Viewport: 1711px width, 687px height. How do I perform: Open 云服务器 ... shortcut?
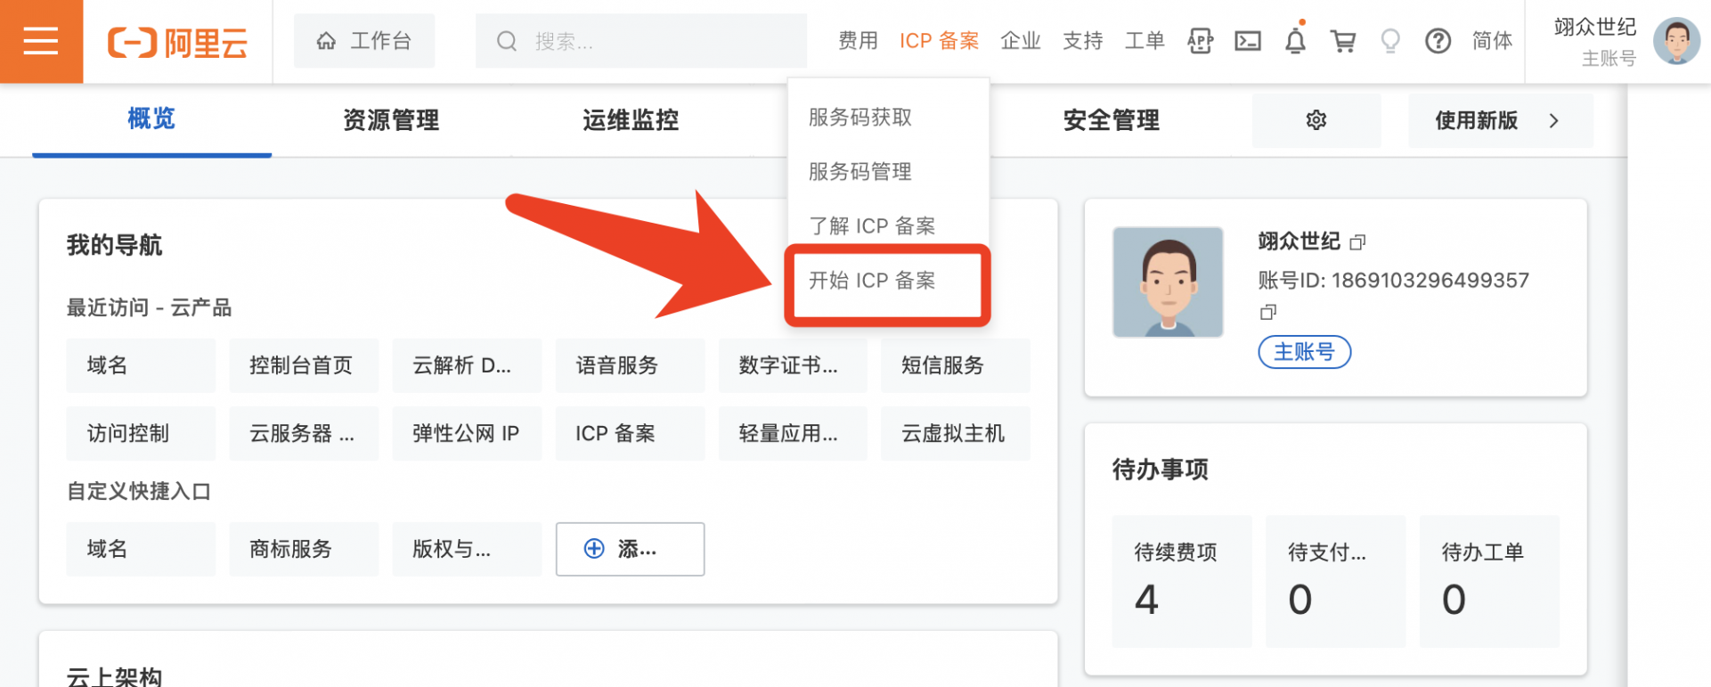click(304, 433)
